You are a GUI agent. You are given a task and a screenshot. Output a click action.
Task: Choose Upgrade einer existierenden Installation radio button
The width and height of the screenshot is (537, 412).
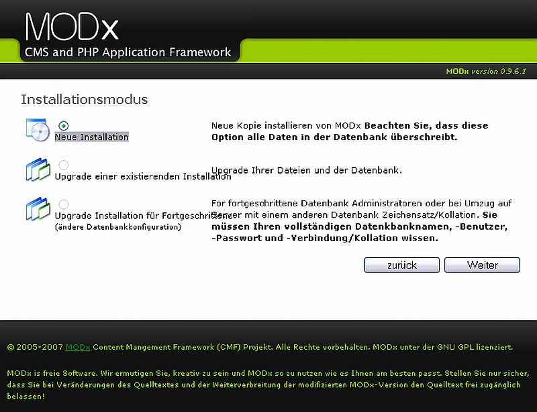pyautogui.click(x=63, y=165)
